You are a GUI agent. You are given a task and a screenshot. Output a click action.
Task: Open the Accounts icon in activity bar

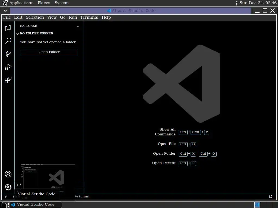coord(8,174)
